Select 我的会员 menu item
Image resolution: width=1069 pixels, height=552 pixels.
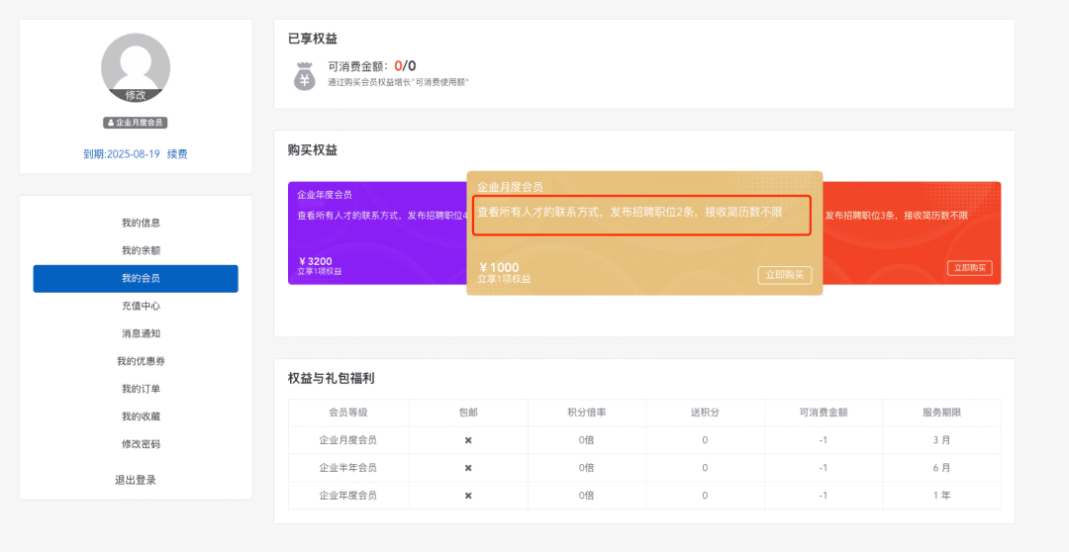point(136,279)
